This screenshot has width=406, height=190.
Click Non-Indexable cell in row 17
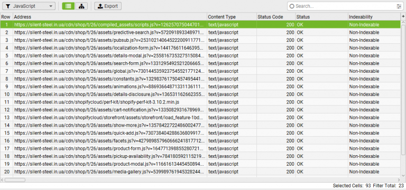pos(374,149)
